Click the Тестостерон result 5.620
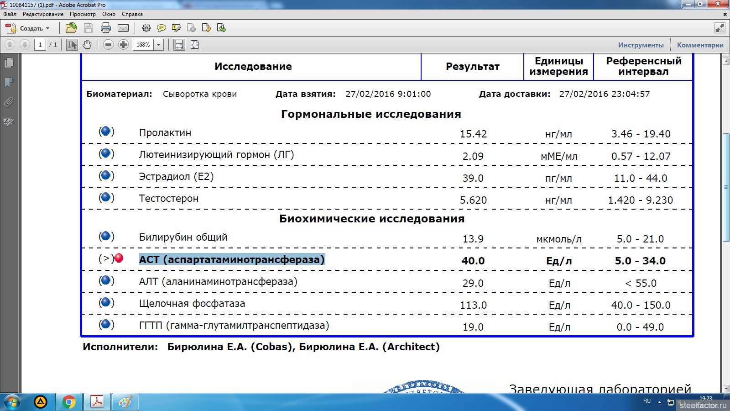Viewport: 730px width, 411px height. (473, 200)
